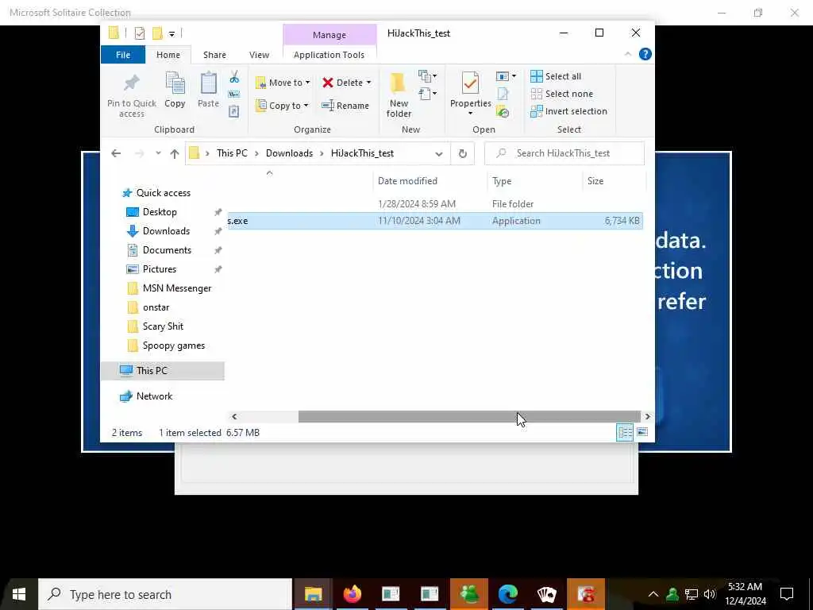Open Downloads in the navigation pane
The image size is (813, 610).
(x=166, y=231)
